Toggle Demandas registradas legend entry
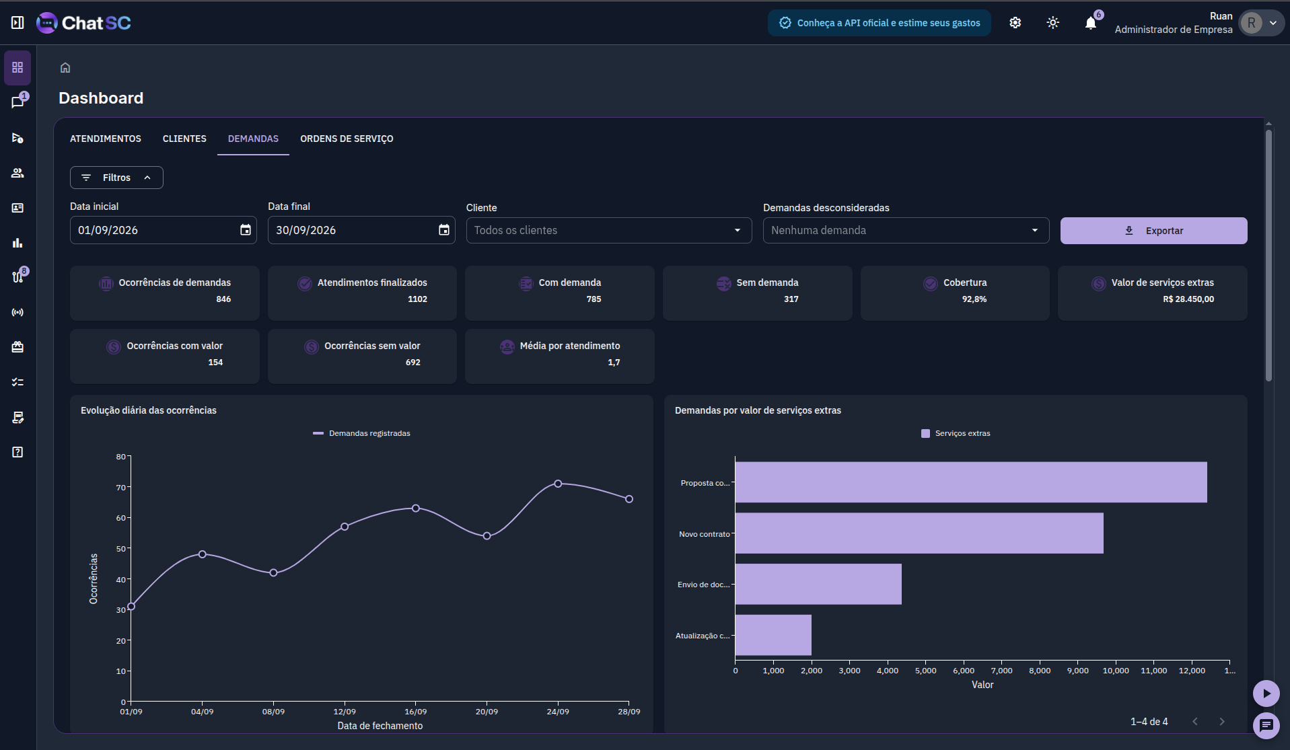The width and height of the screenshot is (1290, 750). [x=361, y=433]
